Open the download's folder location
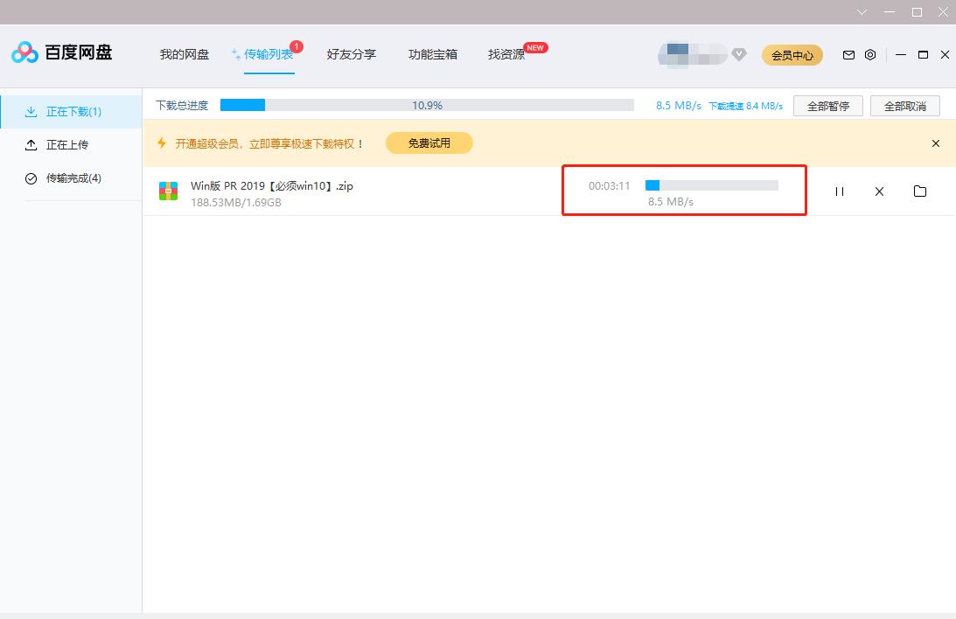The image size is (956, 619). click(920, 191)
